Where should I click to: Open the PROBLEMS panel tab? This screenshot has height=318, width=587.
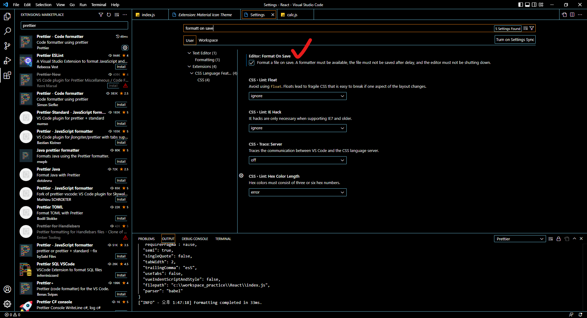[146, 239]
